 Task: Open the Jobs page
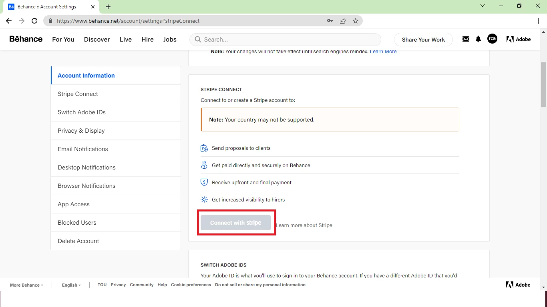tap(170, 39)
